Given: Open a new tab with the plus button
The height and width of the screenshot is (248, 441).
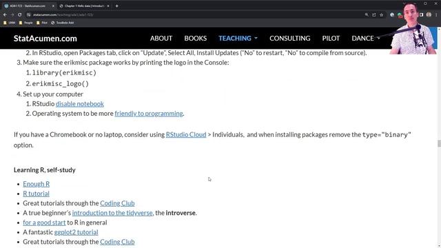Looking at the screenshot, I should (116, 6).
